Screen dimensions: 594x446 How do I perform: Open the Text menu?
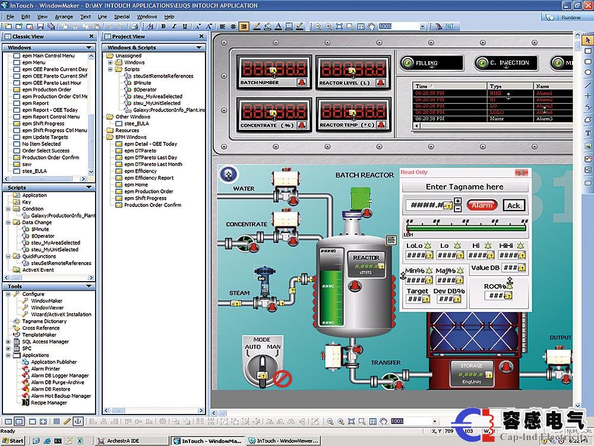click(x=85, y=17)
